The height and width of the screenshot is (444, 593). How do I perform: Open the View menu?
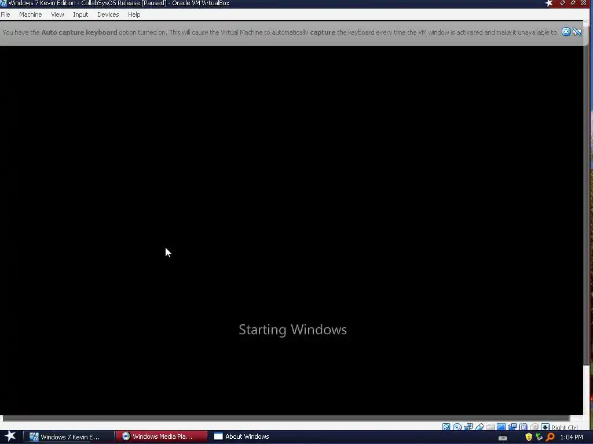point(57,14)
